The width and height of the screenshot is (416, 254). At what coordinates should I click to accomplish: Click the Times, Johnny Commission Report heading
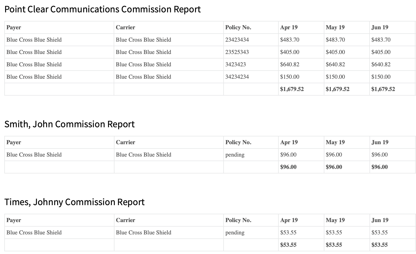click(74, 202)
